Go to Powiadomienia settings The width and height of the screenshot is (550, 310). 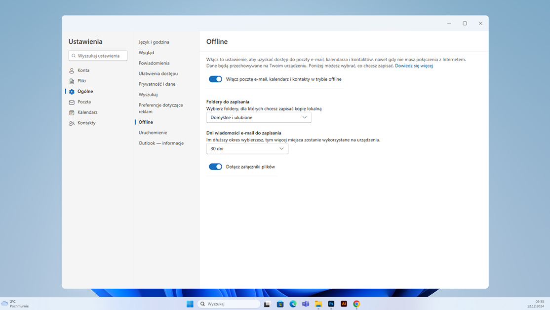pos(154,63)
